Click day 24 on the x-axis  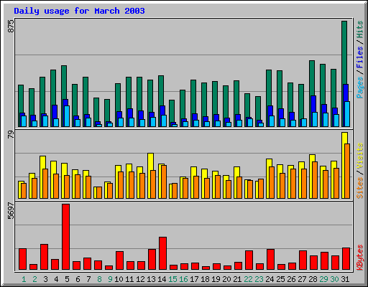click(270, 279)
